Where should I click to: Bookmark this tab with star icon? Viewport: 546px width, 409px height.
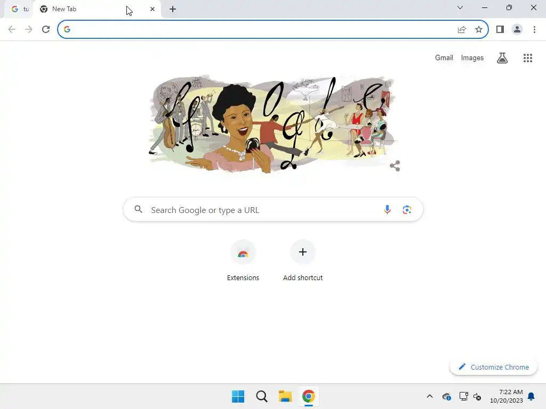click(x=478, y=30)
